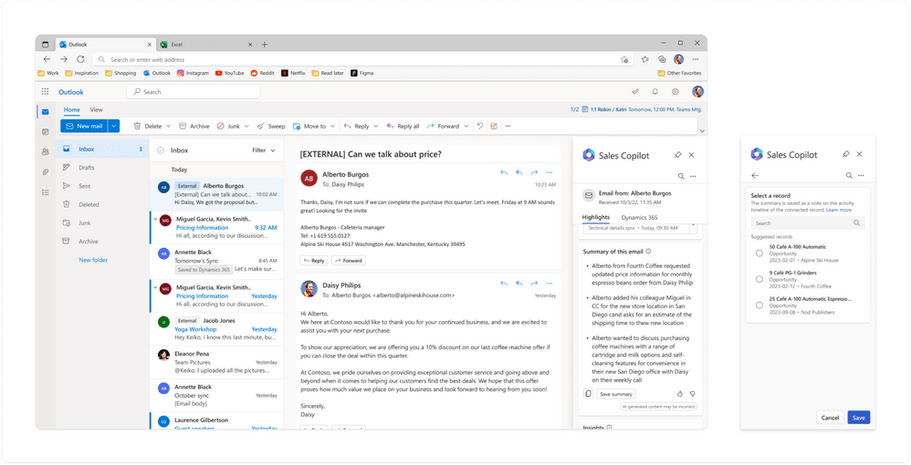
Task: Expand Delete options dropdown
Action: (x=169, y=126)
